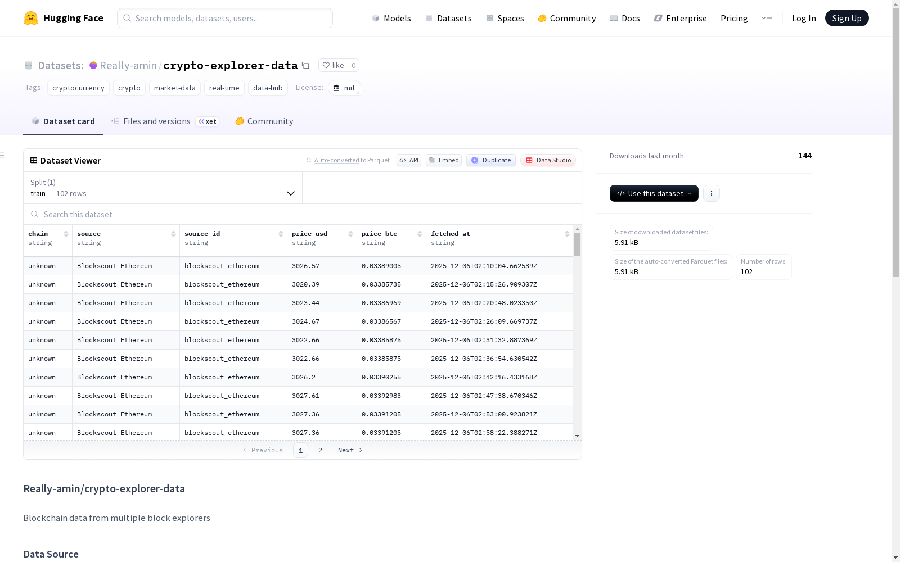
Task: Sort by fetched_at column
Action: pyautogui.click(x=567, y=234)
